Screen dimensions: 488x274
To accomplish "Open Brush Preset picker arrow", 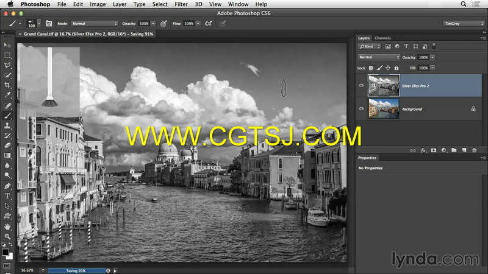I will (39, 23).
